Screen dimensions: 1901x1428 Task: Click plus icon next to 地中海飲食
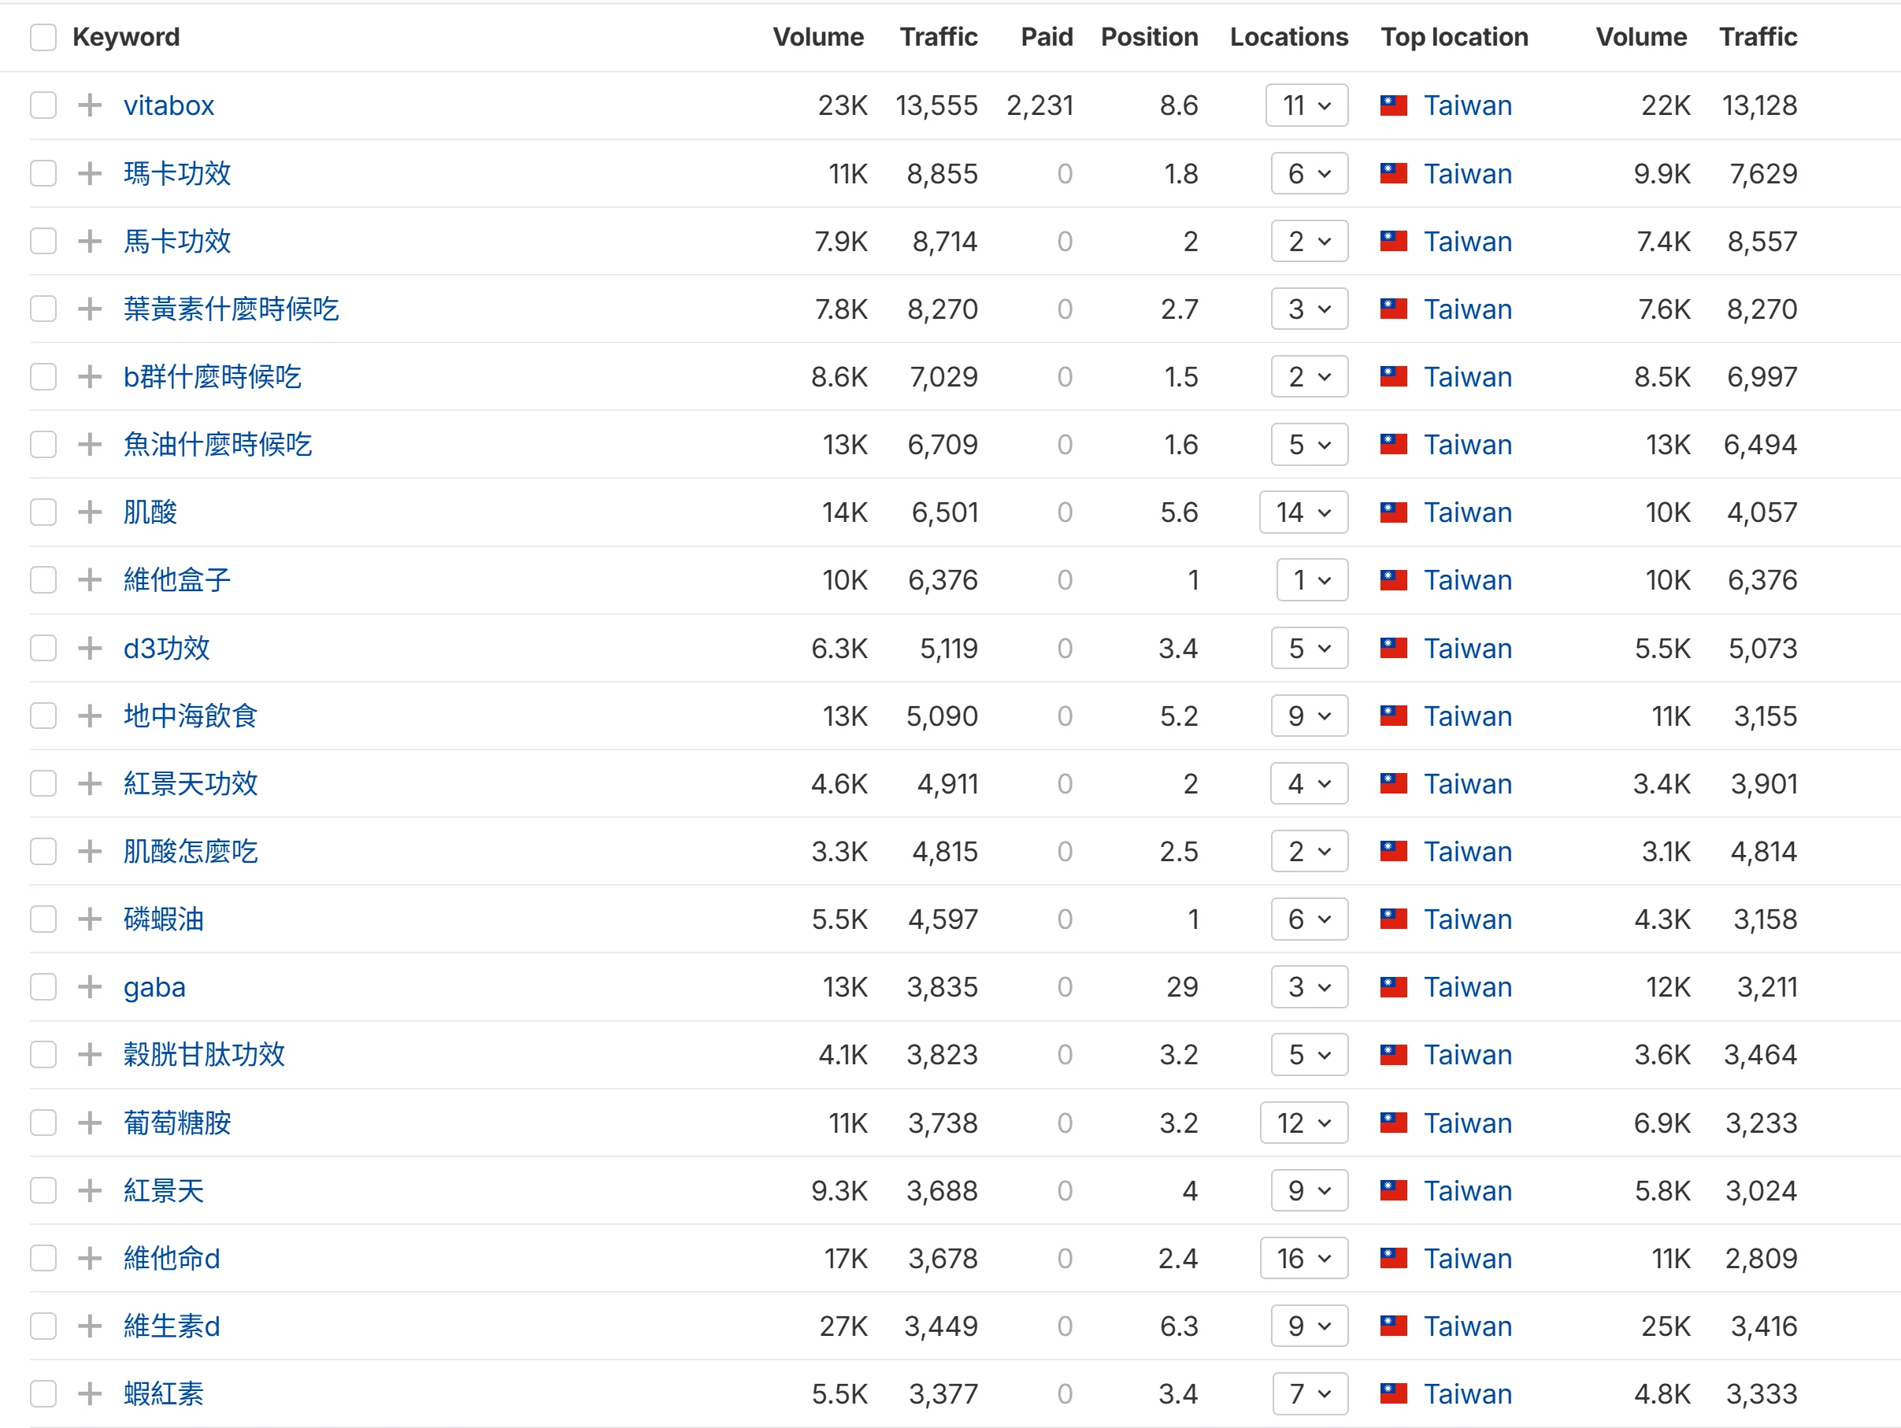click(x=89, y=716)
